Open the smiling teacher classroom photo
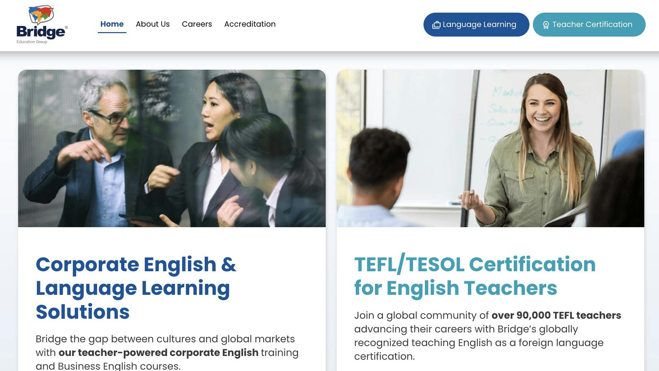The image size is (659, 371). click(x=490, y=148)
